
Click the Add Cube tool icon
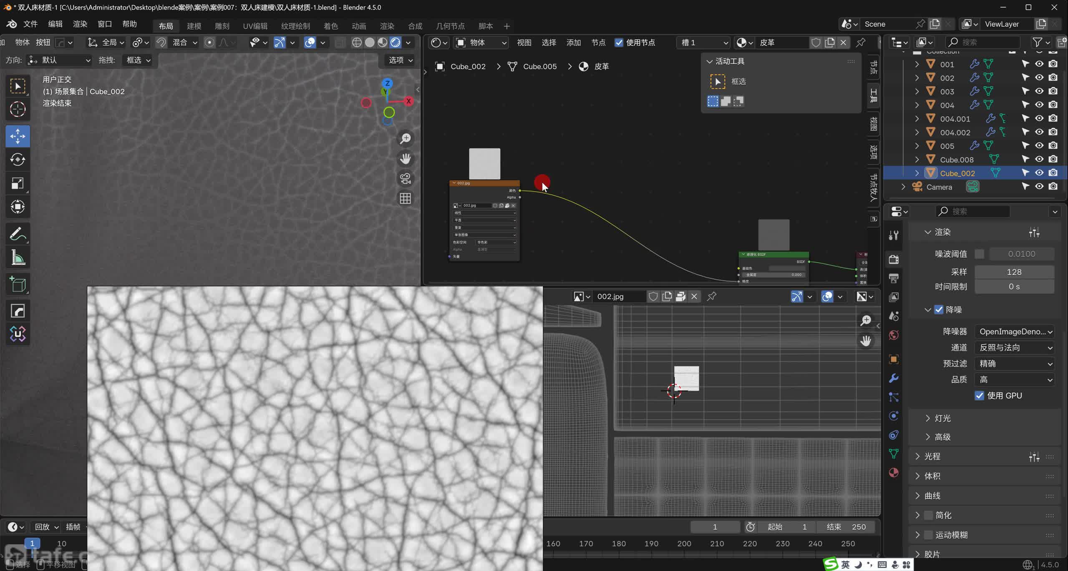pos(18,284)
